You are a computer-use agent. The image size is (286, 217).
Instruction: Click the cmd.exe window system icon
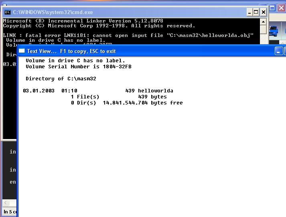point(8,12)
